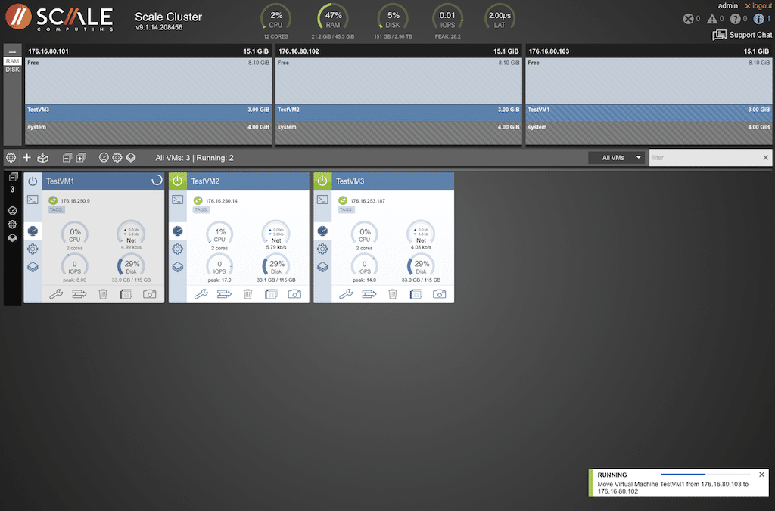Move TestVM3 using the move icon

click(x=369, y=294)
